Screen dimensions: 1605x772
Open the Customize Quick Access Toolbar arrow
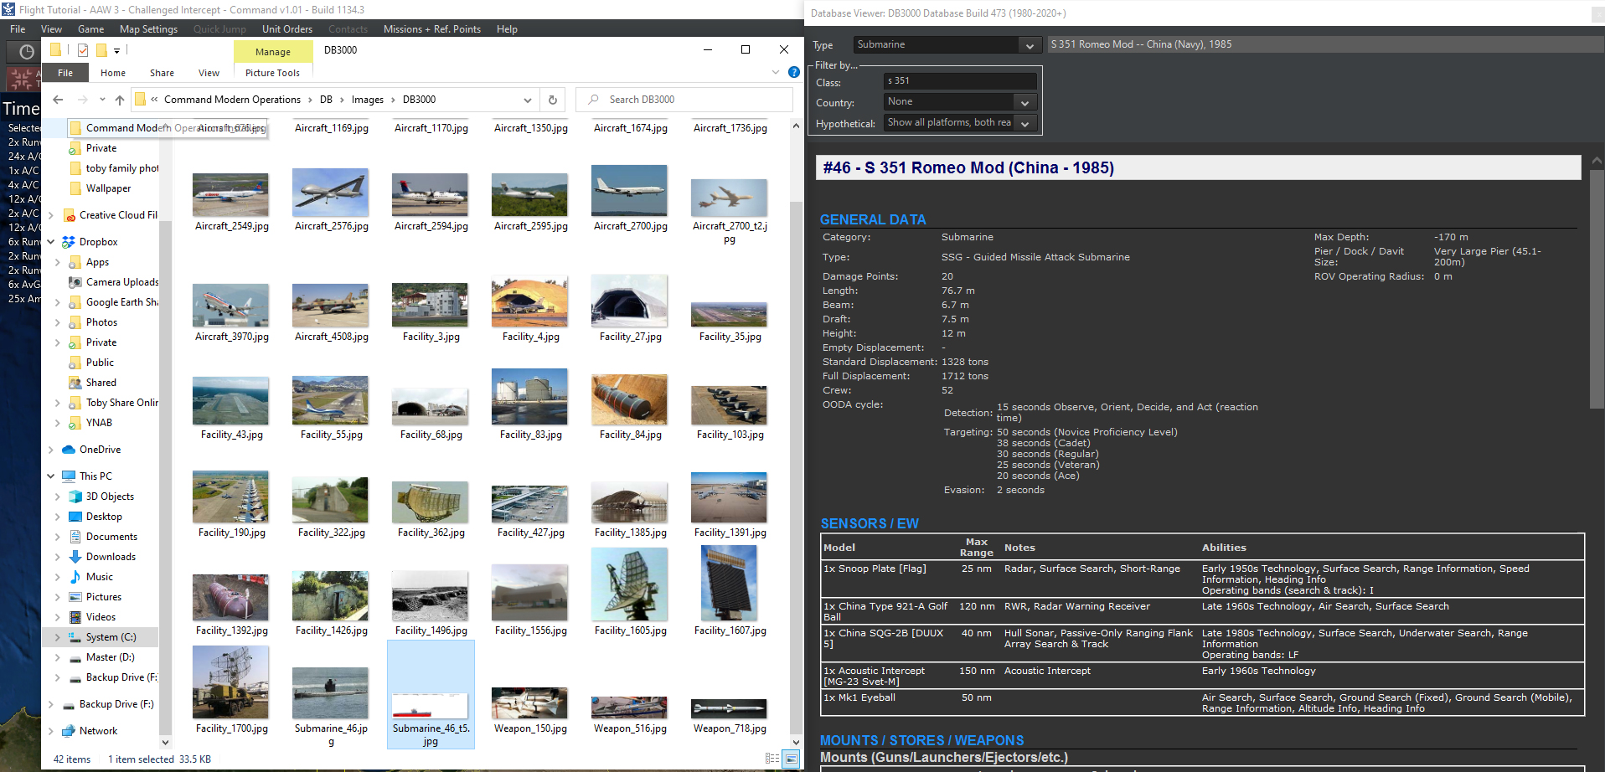[x=117, y=51]
